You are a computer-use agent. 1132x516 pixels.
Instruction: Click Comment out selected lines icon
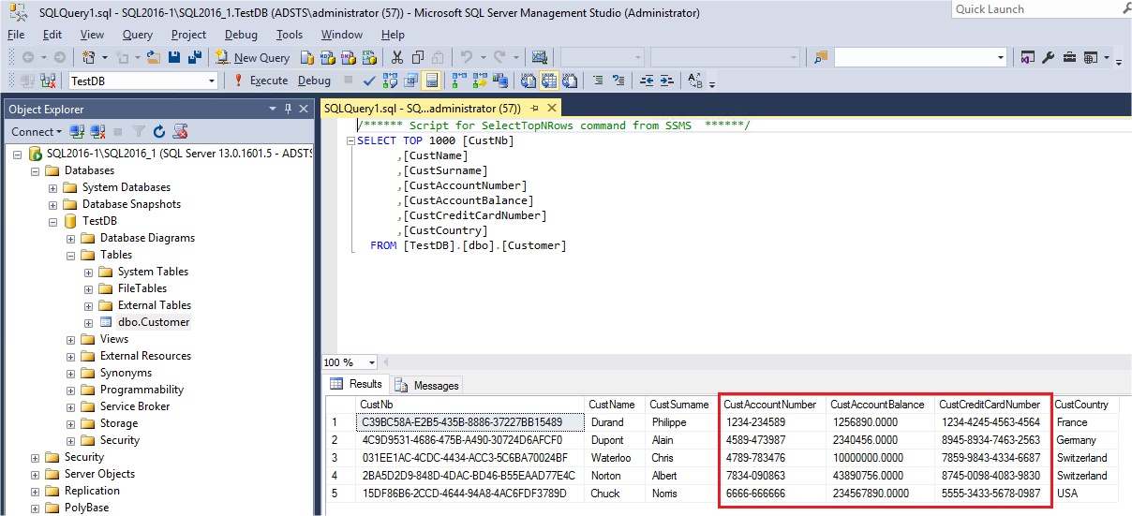[598, 81]
